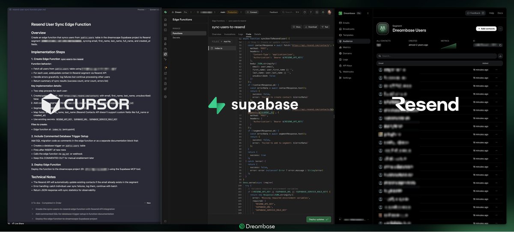Click the Dreambase Users segment icon

pyautogui.click(x=383, y=29)
